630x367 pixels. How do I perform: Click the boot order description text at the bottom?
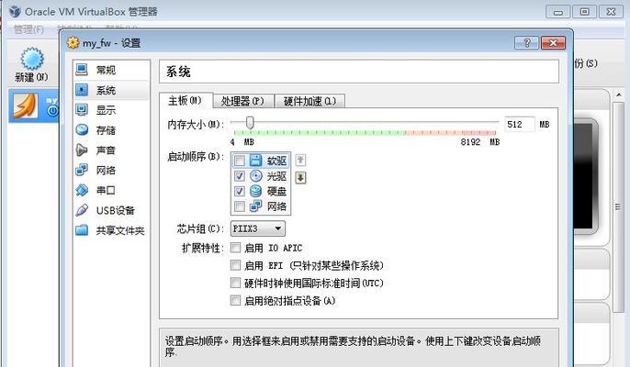(x=353, y=347)
